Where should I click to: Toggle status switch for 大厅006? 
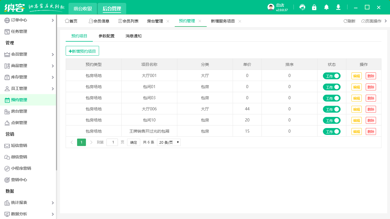(332, 109)
